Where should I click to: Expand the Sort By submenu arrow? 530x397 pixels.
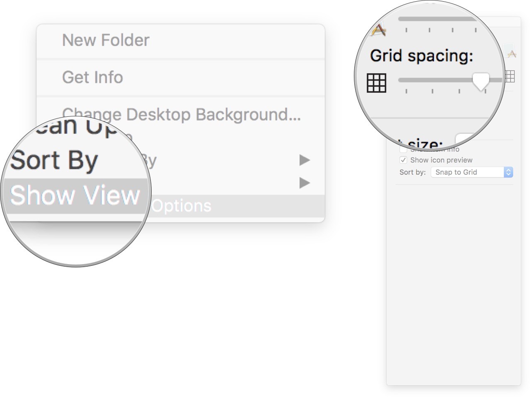point(305,183)
